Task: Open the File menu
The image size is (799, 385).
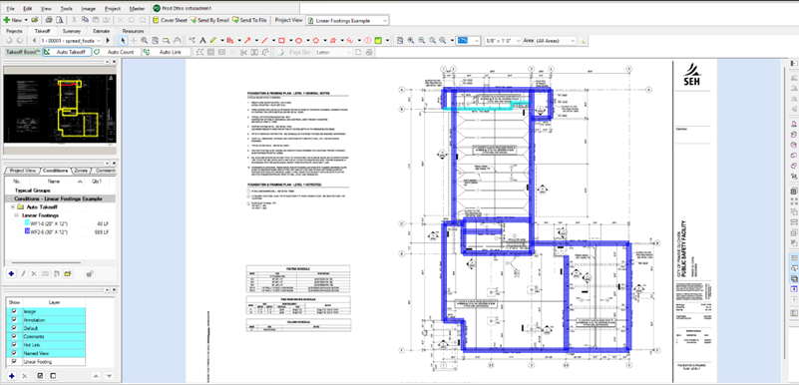Action: tap(10, 9)
